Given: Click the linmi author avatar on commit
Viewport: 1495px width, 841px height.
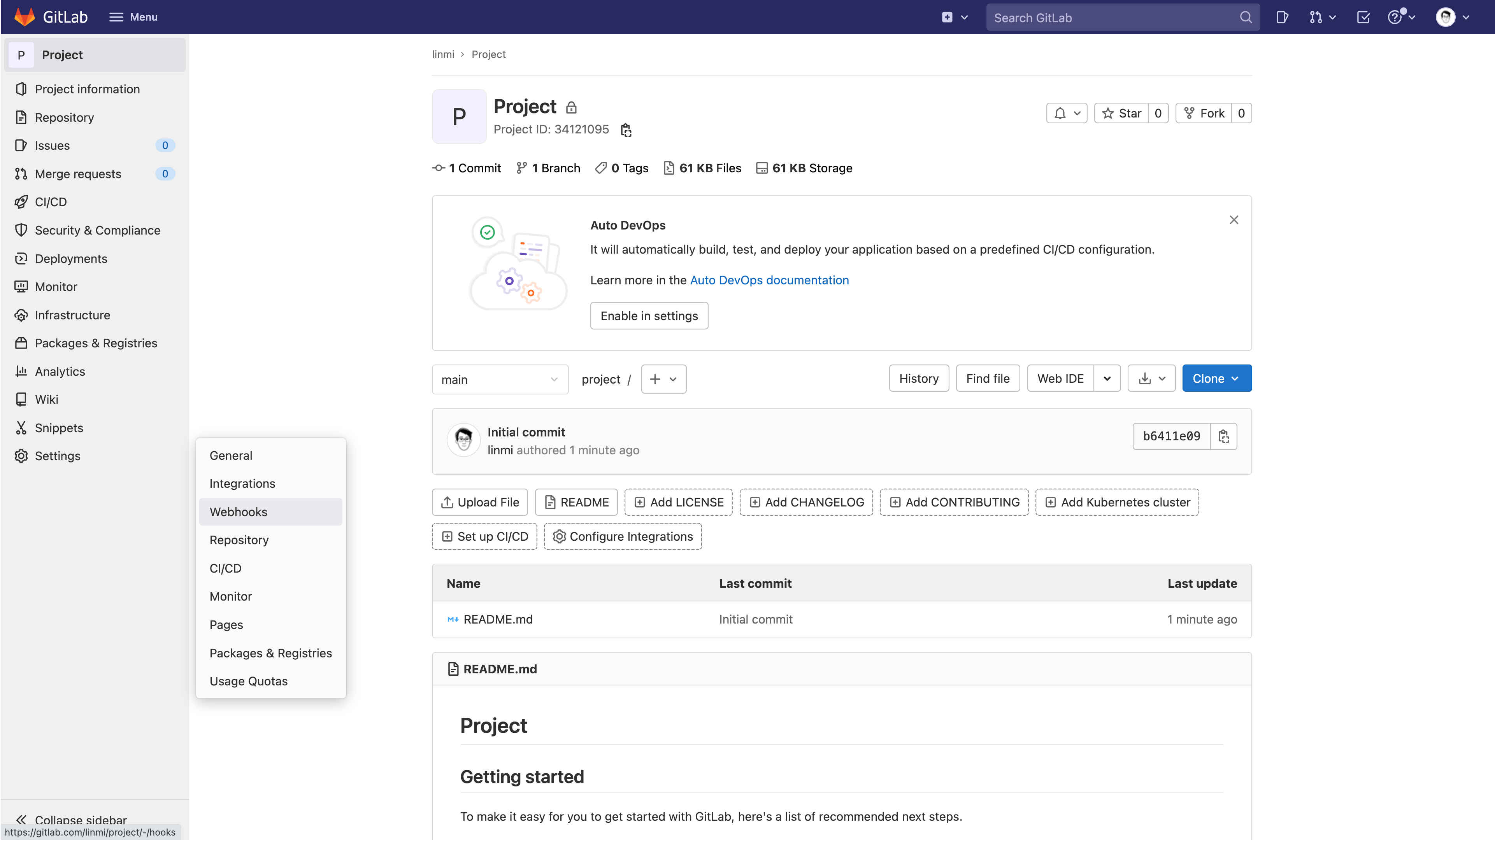Looking at the screenshot, I should (463, 440).
